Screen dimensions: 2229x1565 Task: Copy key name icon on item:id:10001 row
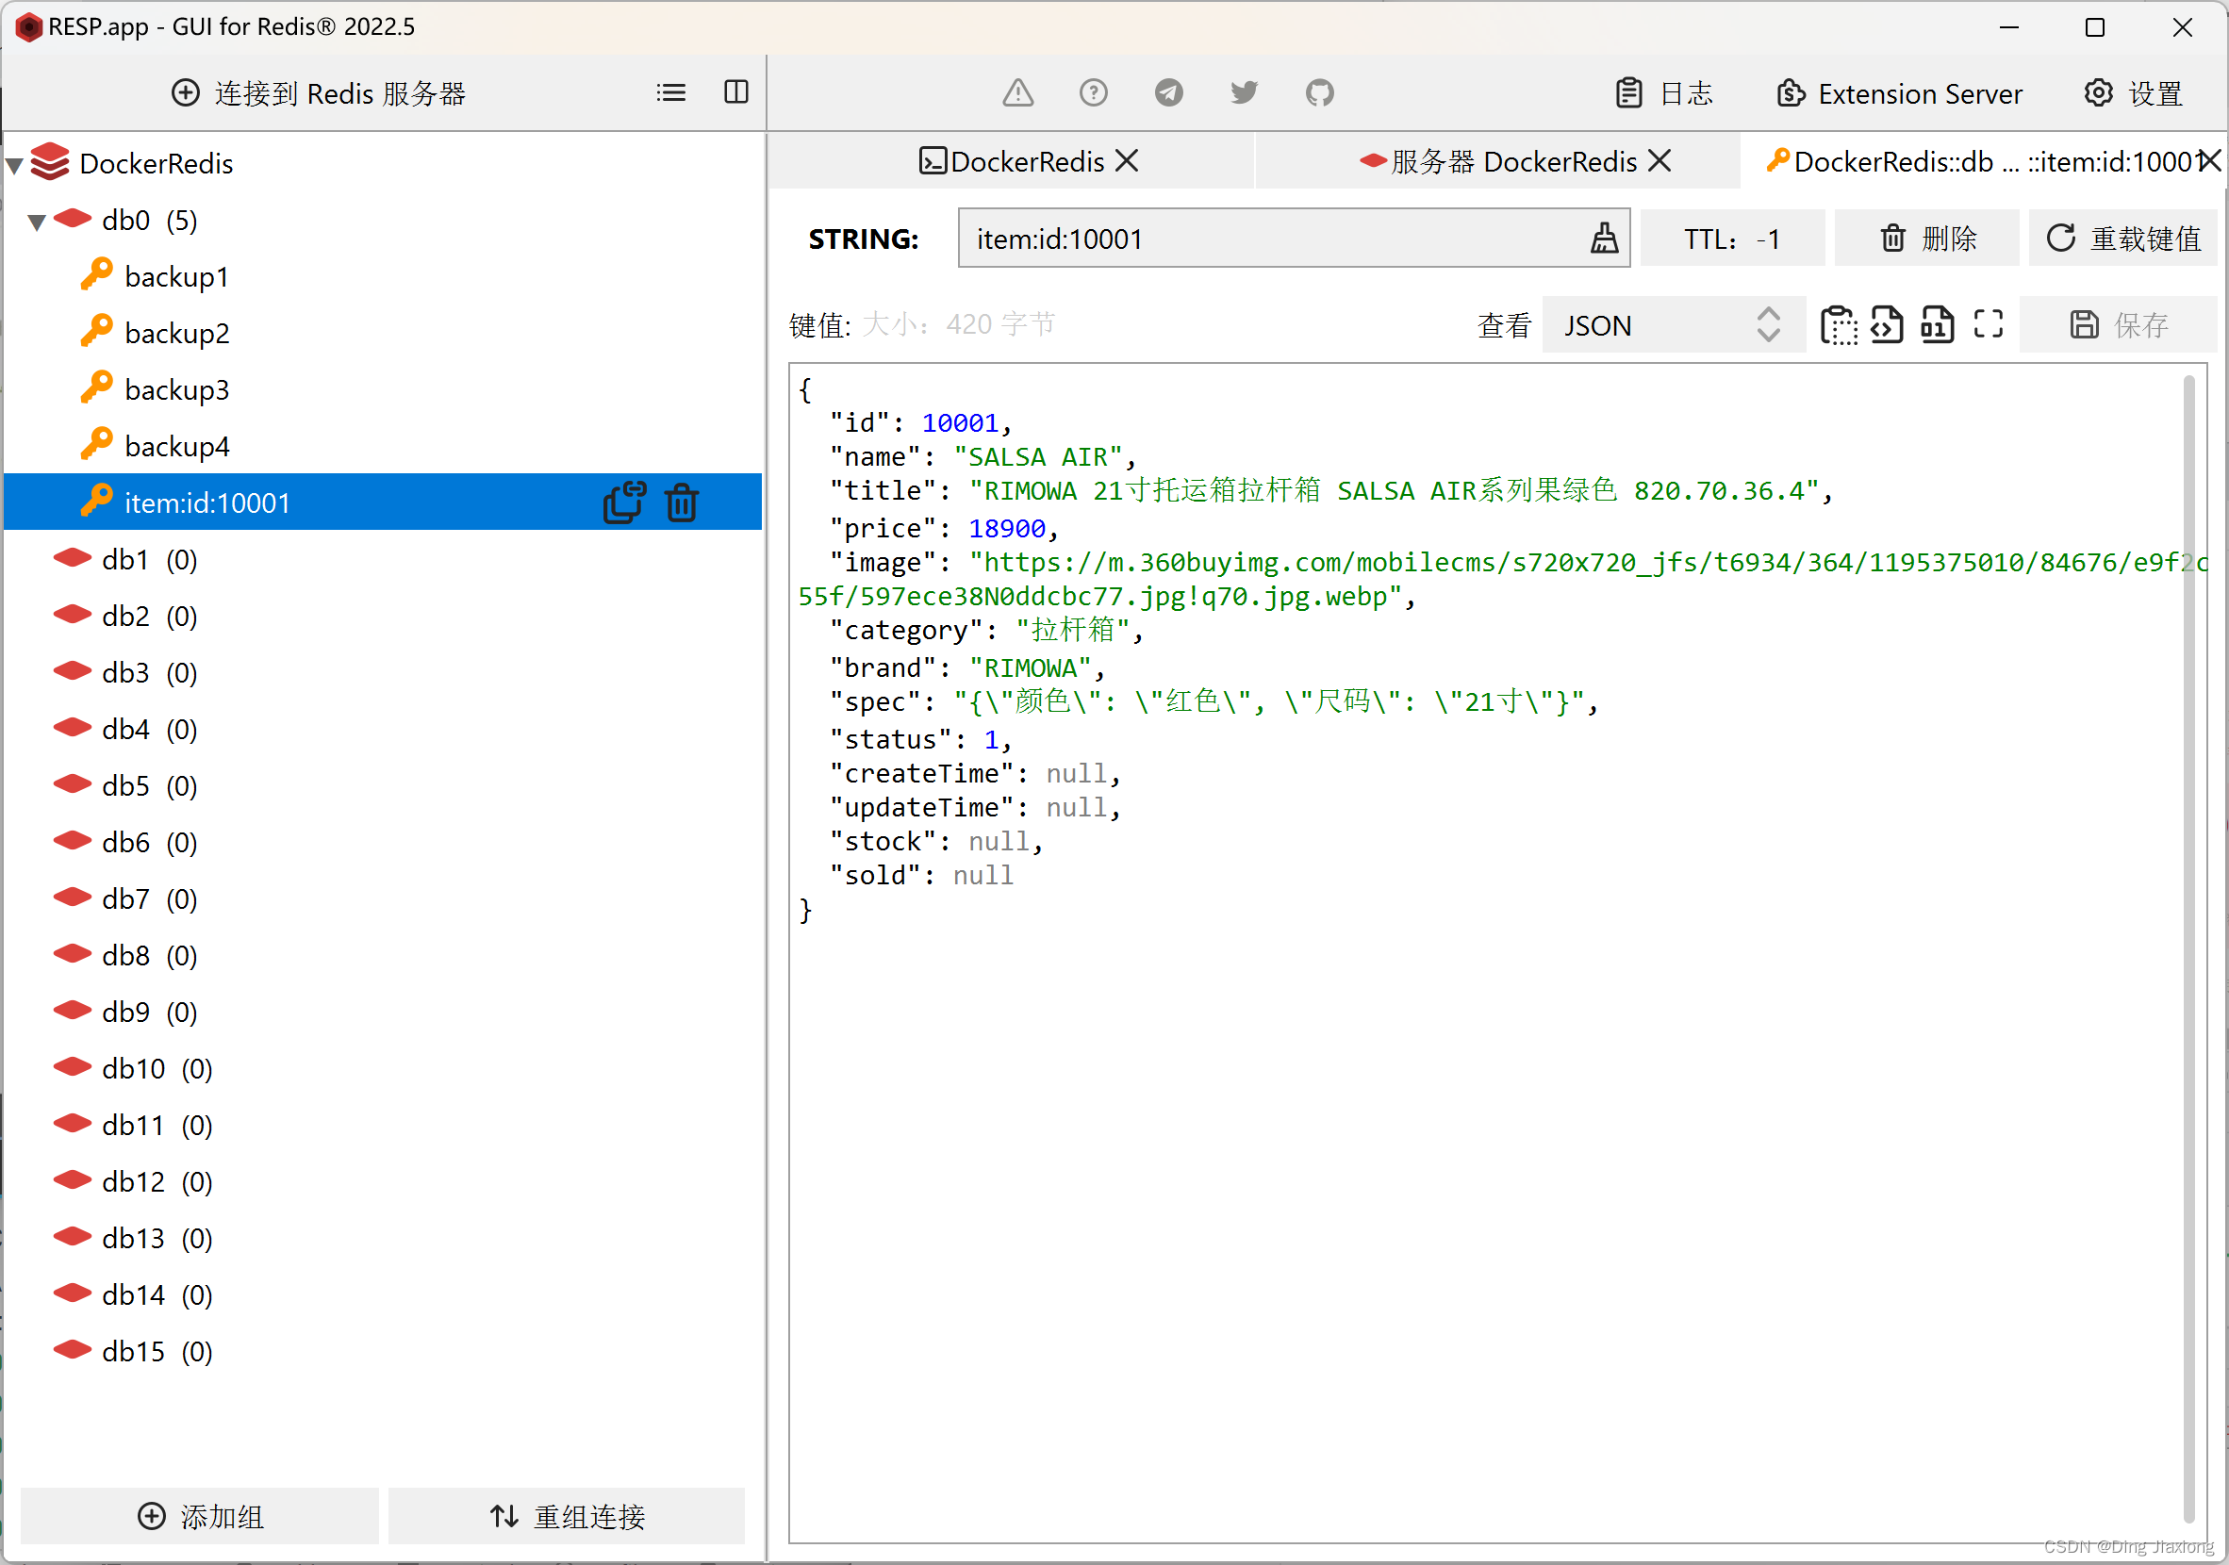(x=624, y=502)
